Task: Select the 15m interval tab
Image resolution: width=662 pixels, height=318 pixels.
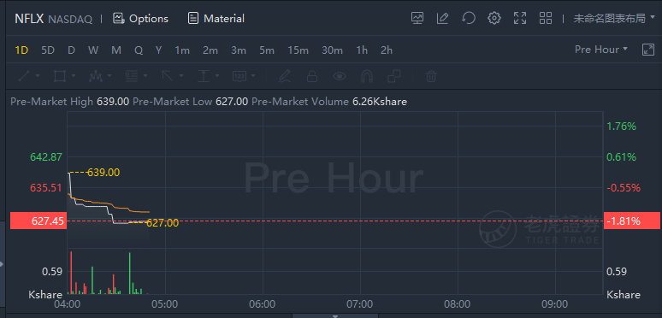Action: (298, 50)
